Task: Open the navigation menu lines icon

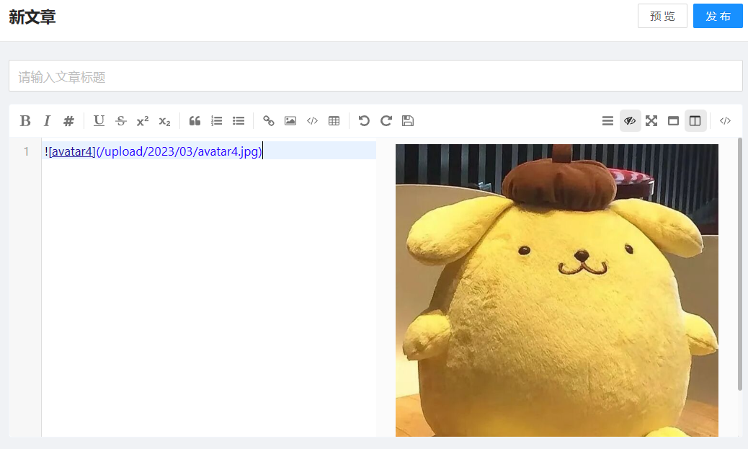Action: pos(607,121)
